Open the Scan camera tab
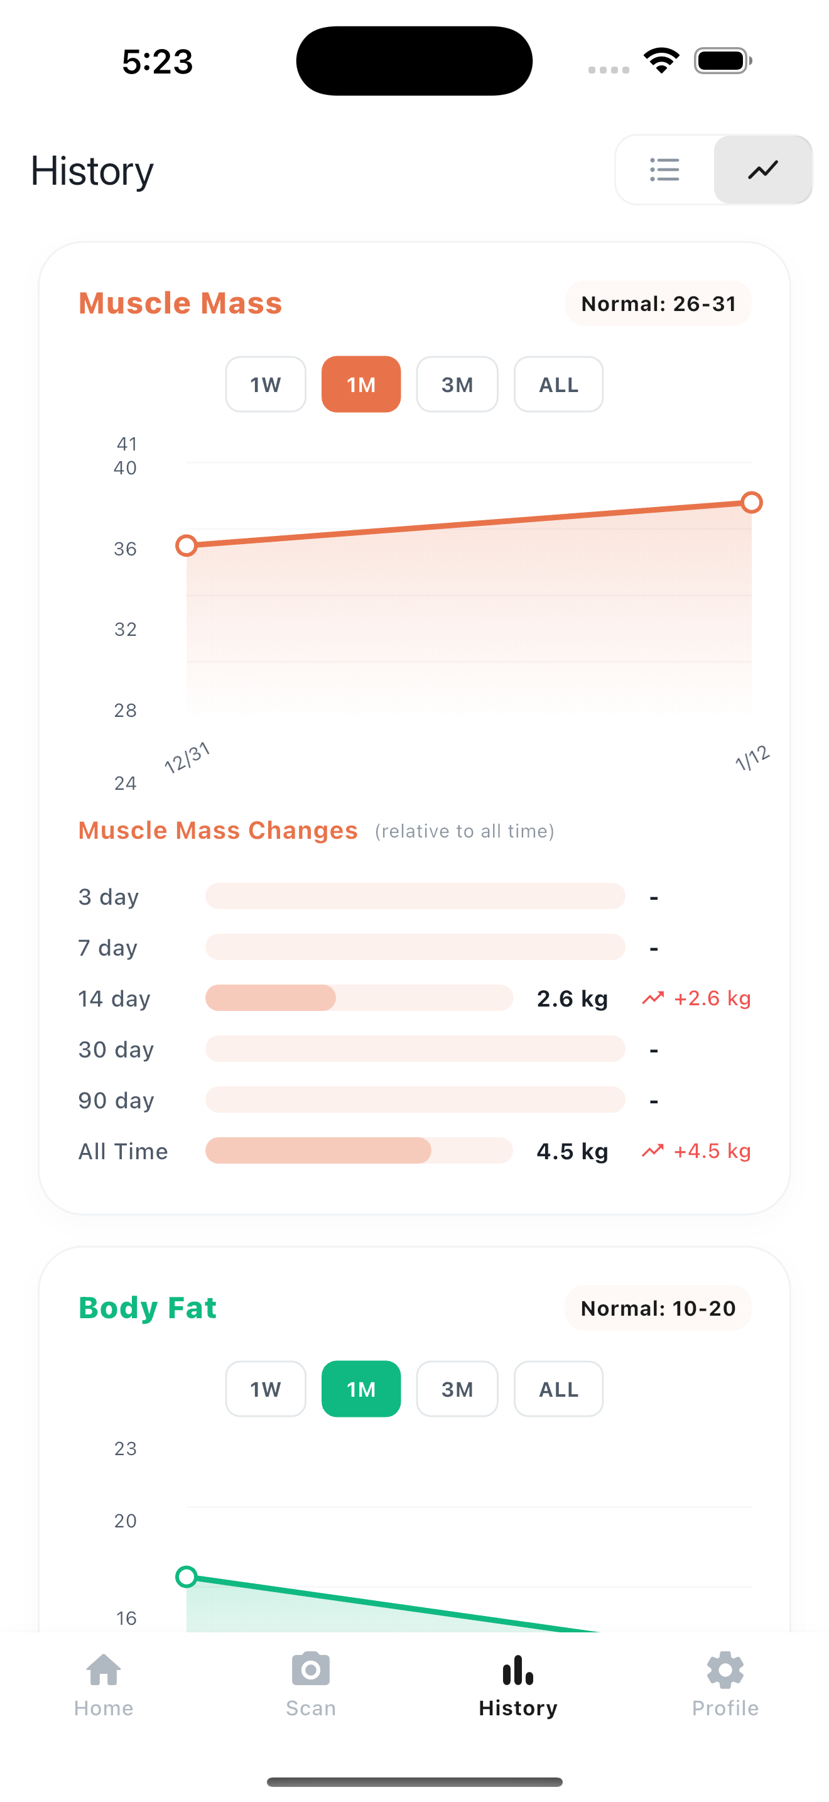The width and height of the screenshot is (829, 1802). coord(310,1684)
